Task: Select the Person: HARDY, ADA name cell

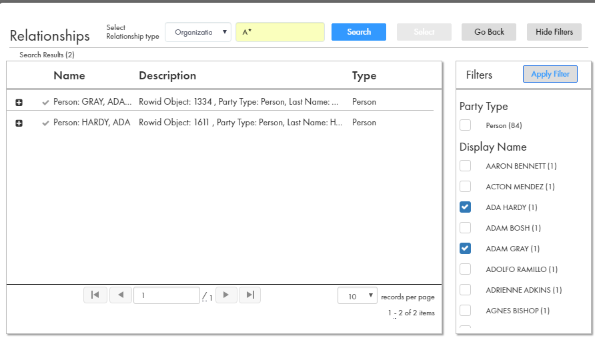Action: click(x=92, y=123)
